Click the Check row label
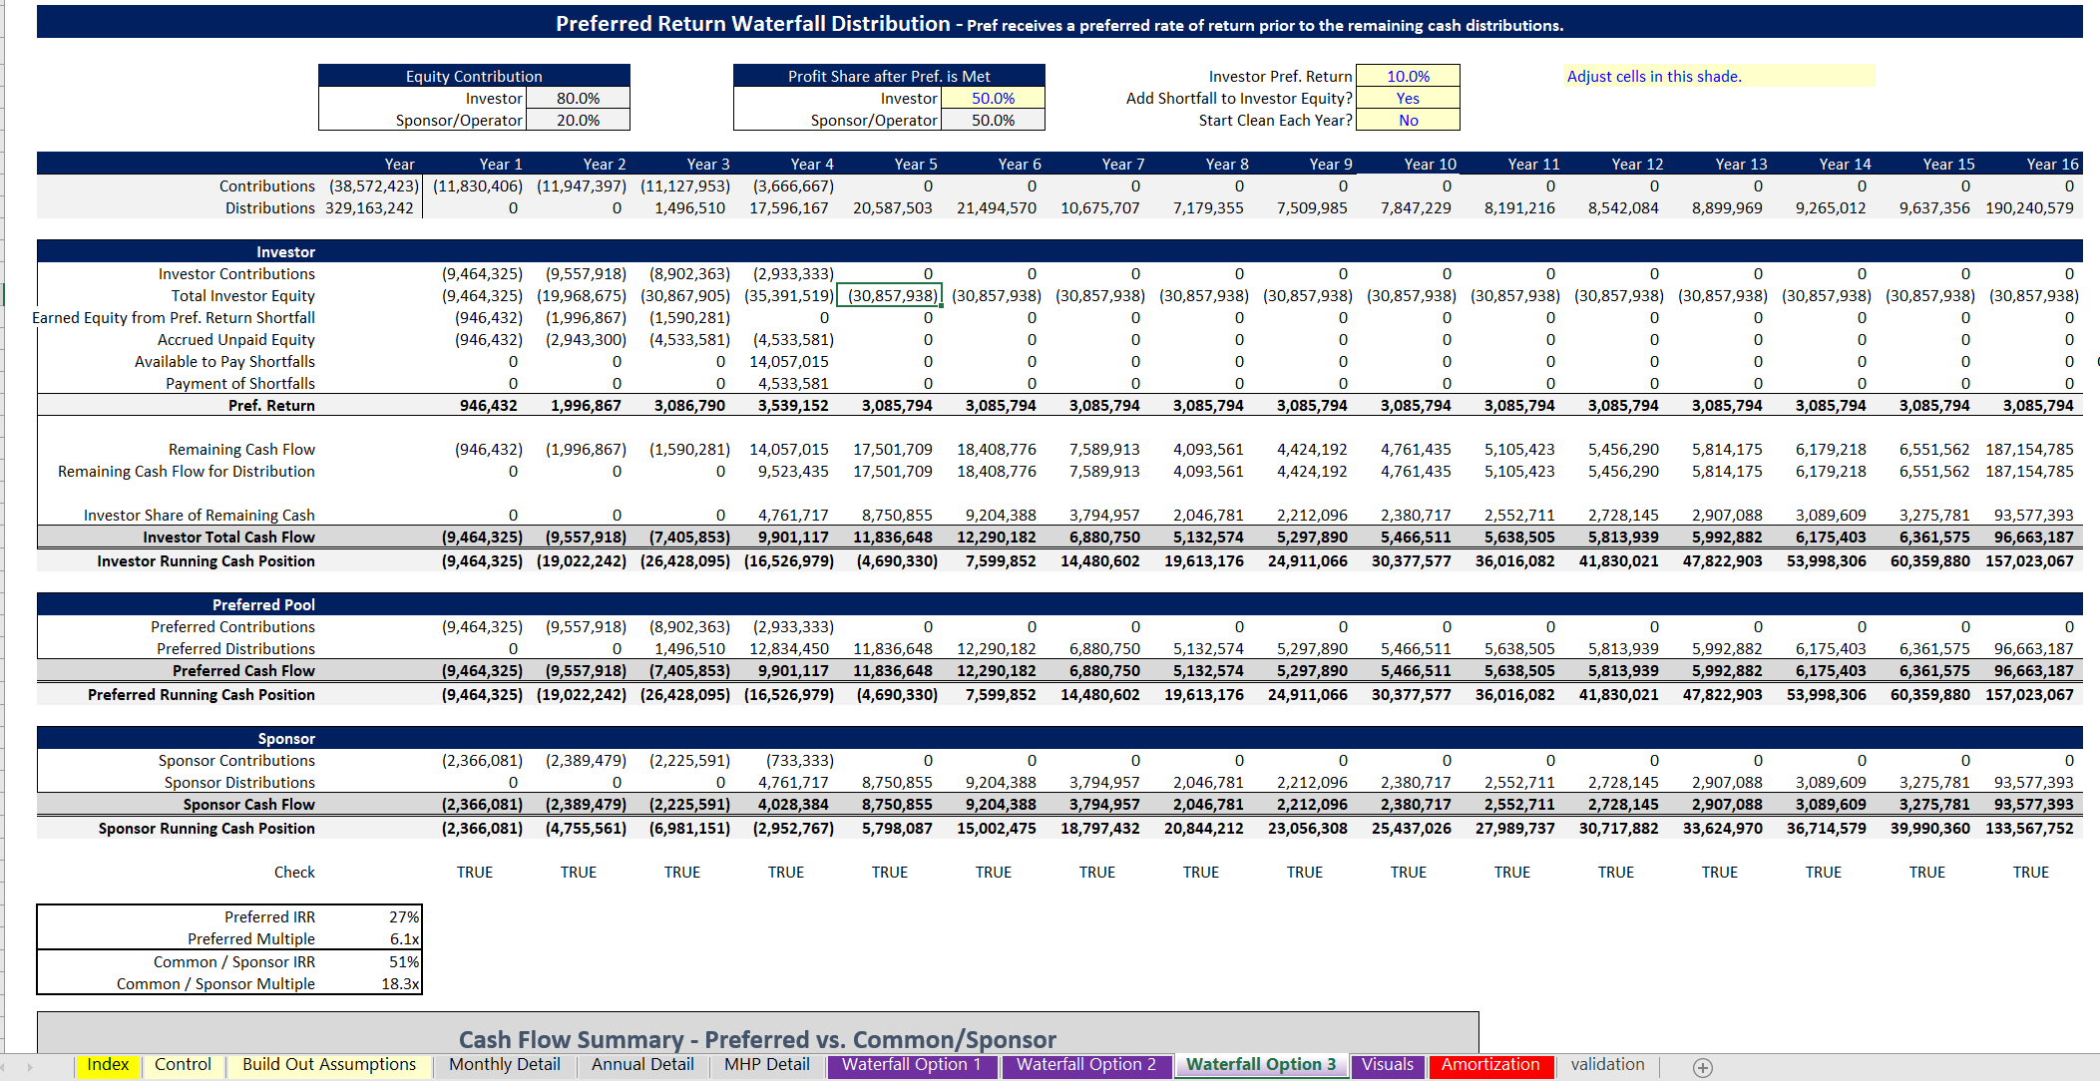Viewport: 2100px width, 1081px height. coord(294,872)
